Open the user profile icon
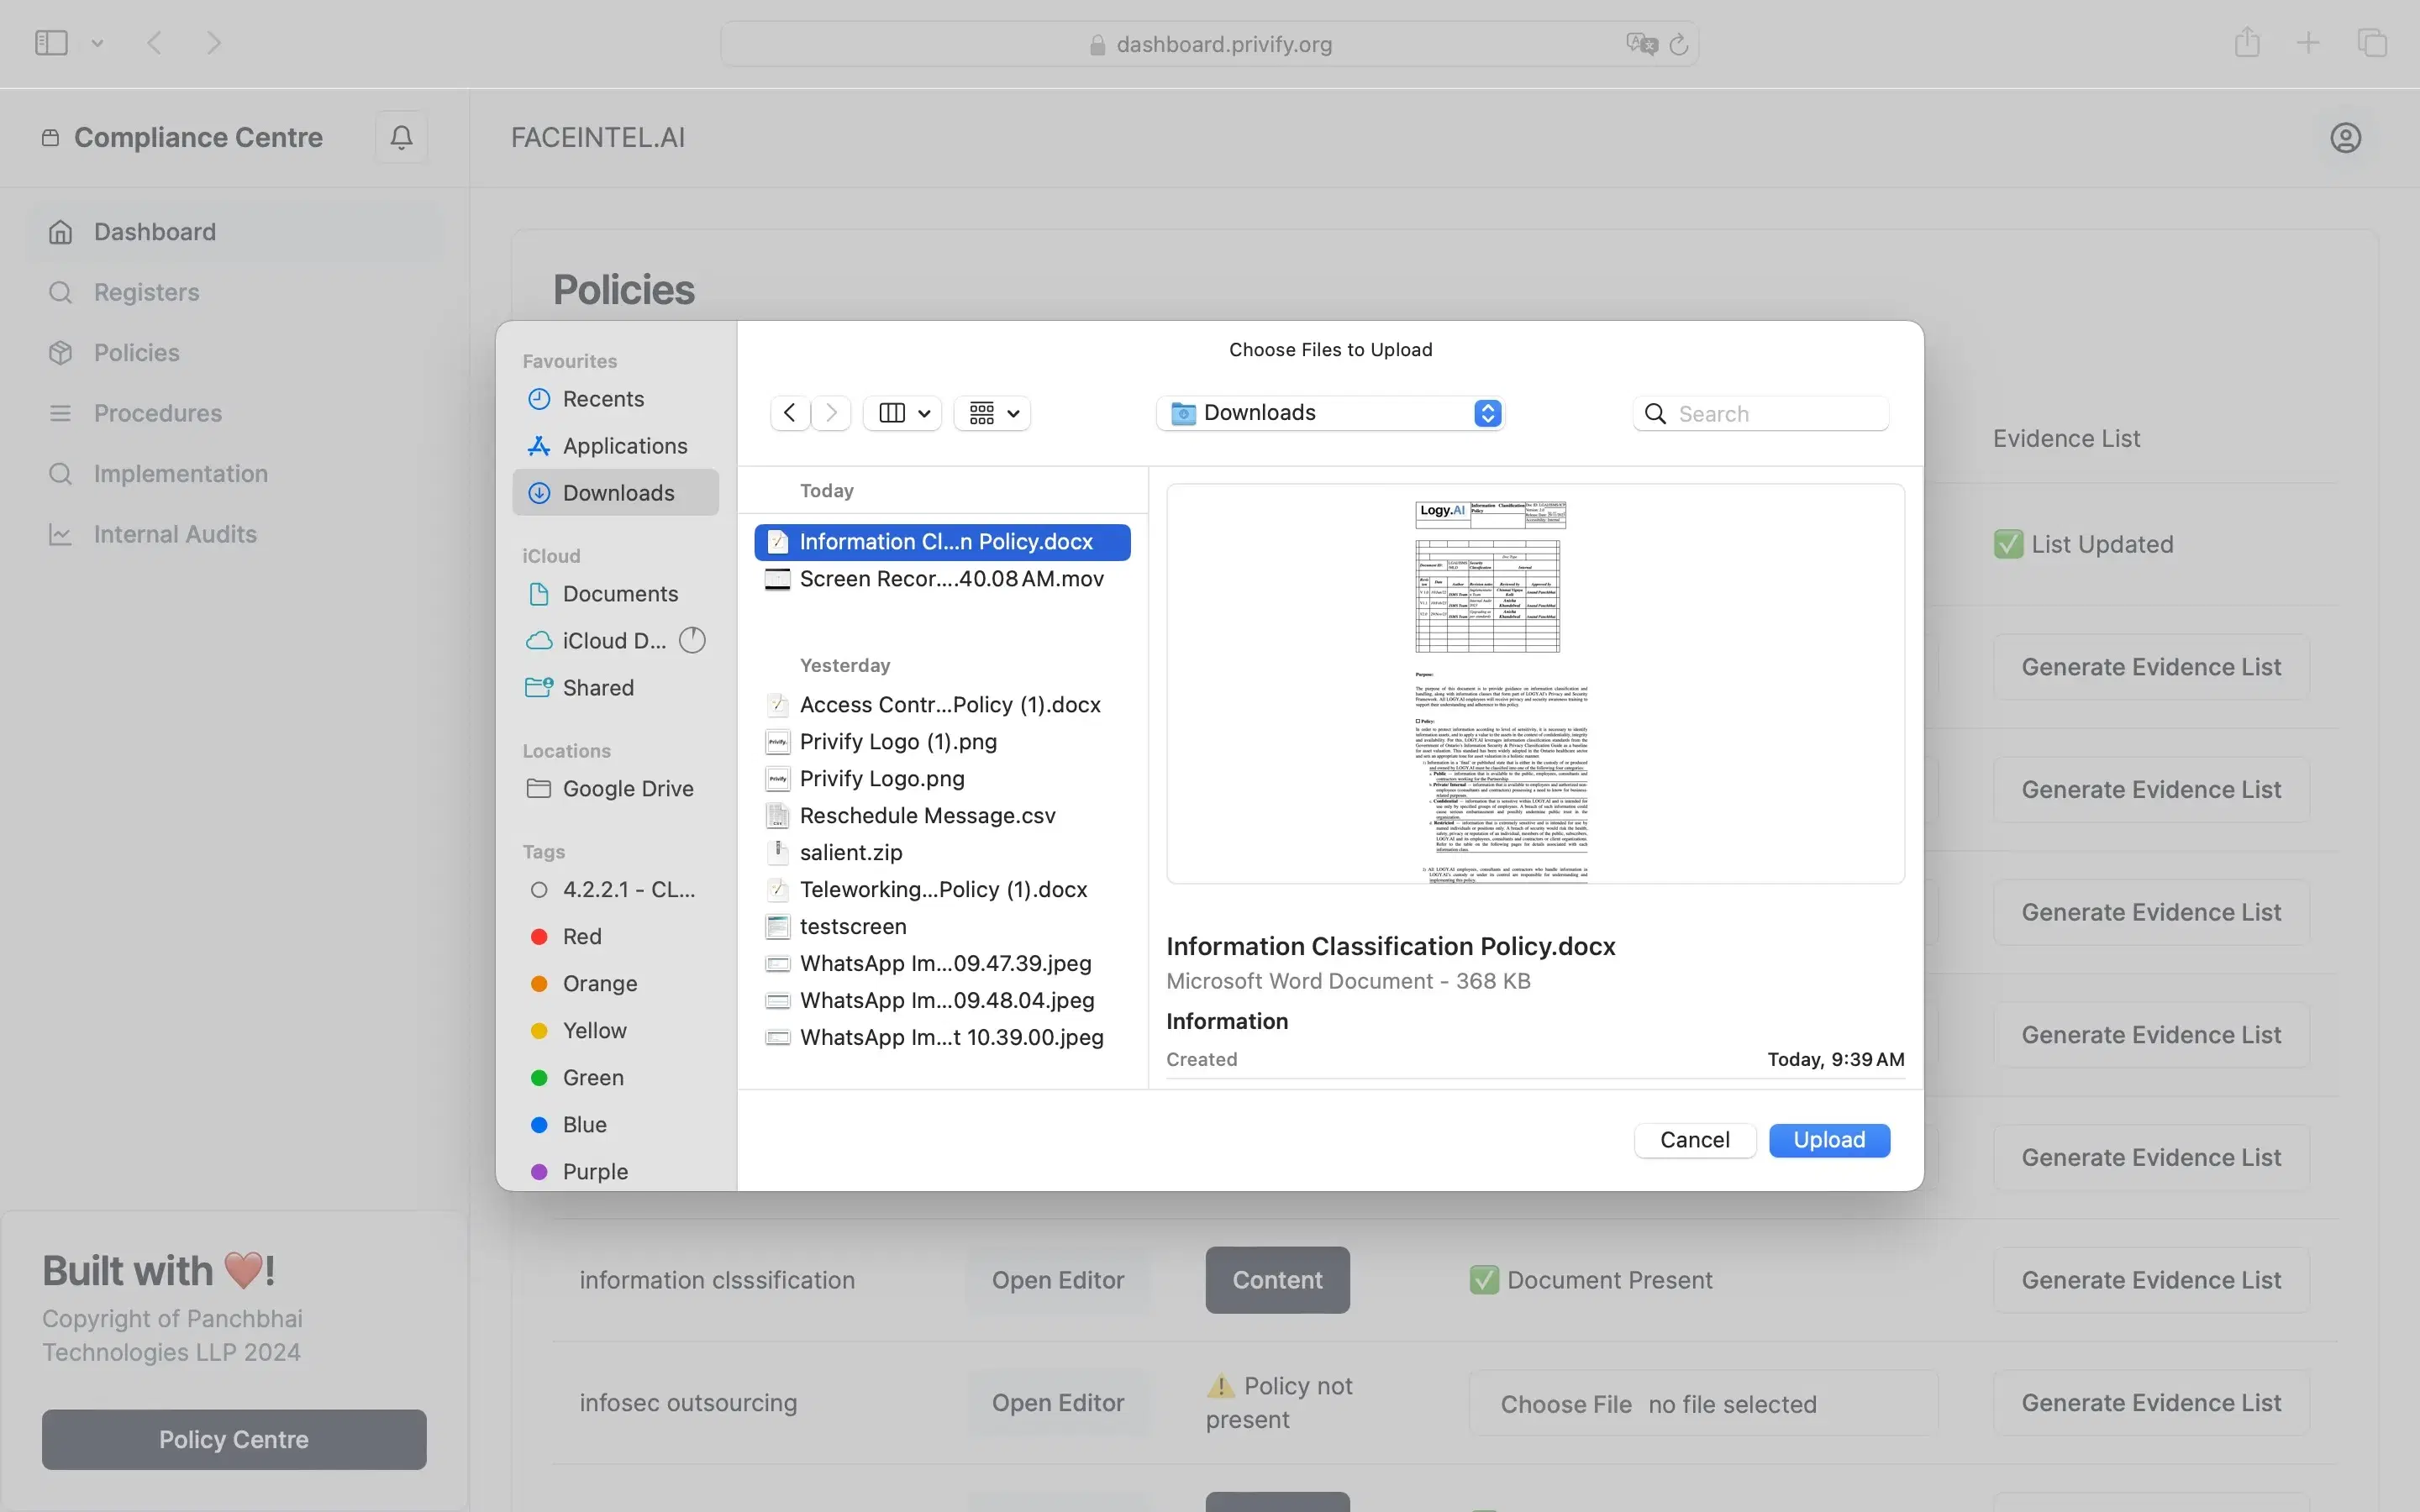This screenshot has width=2420, height=1512. tap(2345, 137)
